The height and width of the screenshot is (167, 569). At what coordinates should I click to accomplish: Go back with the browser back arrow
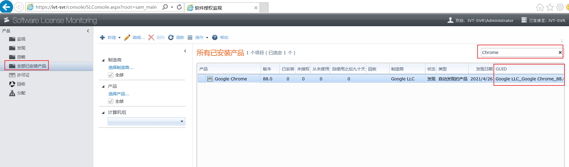coord(6,7)
